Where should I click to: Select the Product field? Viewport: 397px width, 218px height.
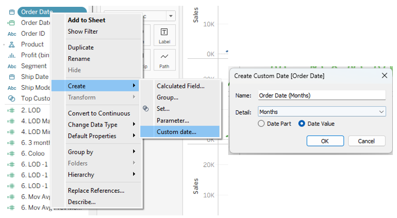(32, 44)
